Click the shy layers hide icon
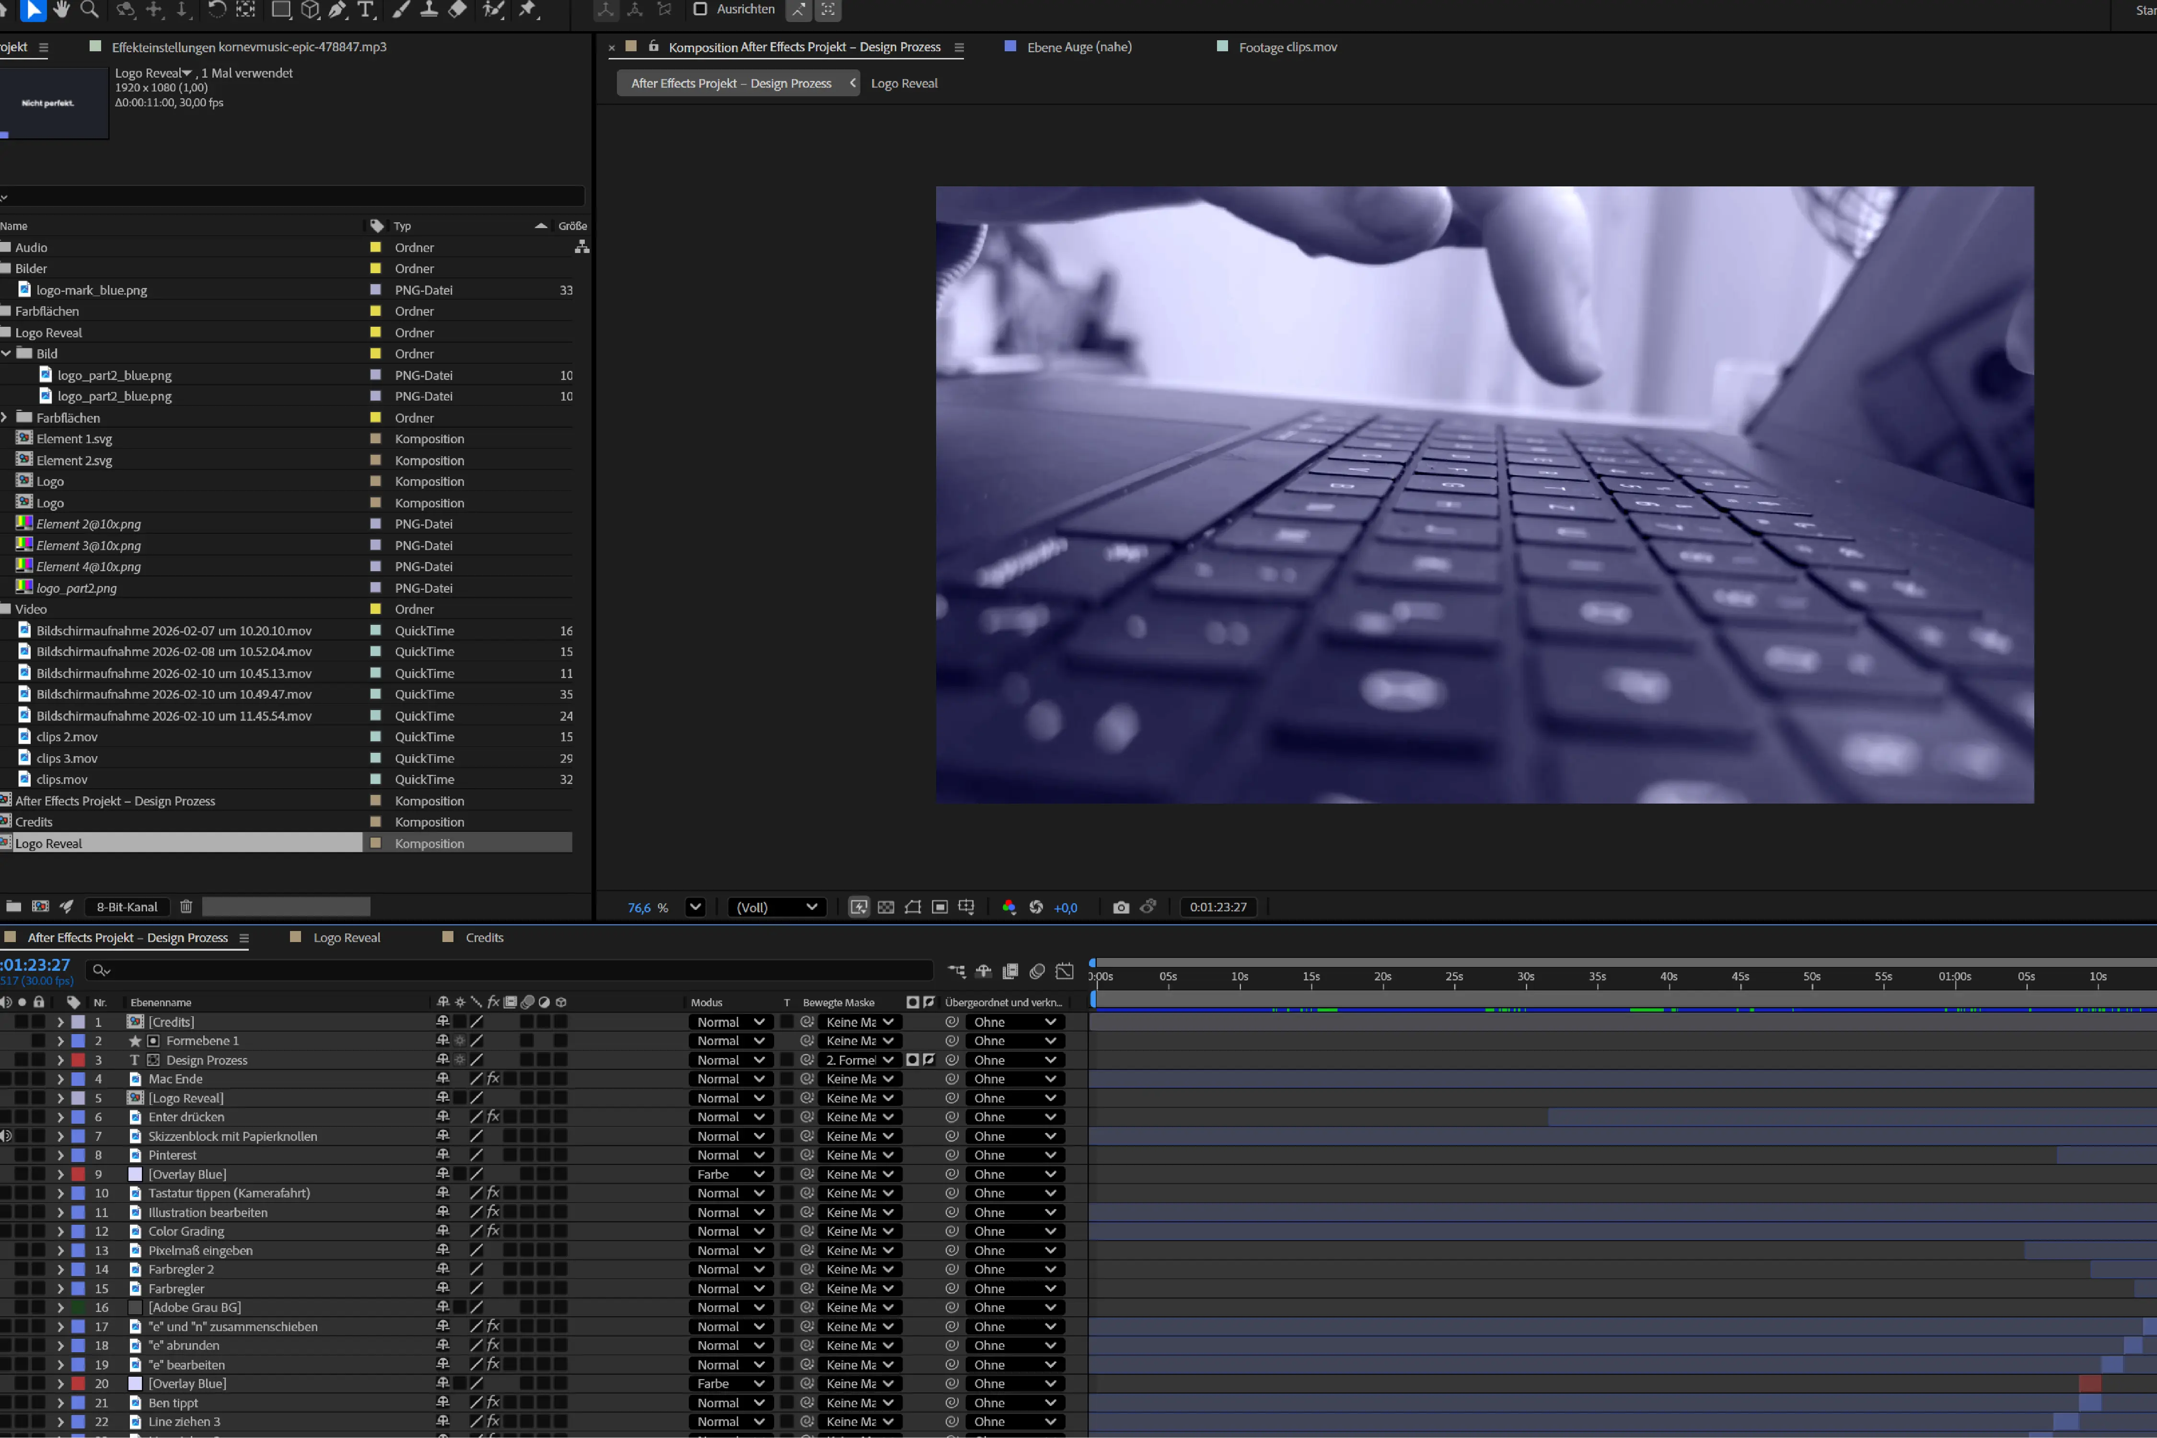 [x=984, y=971]
